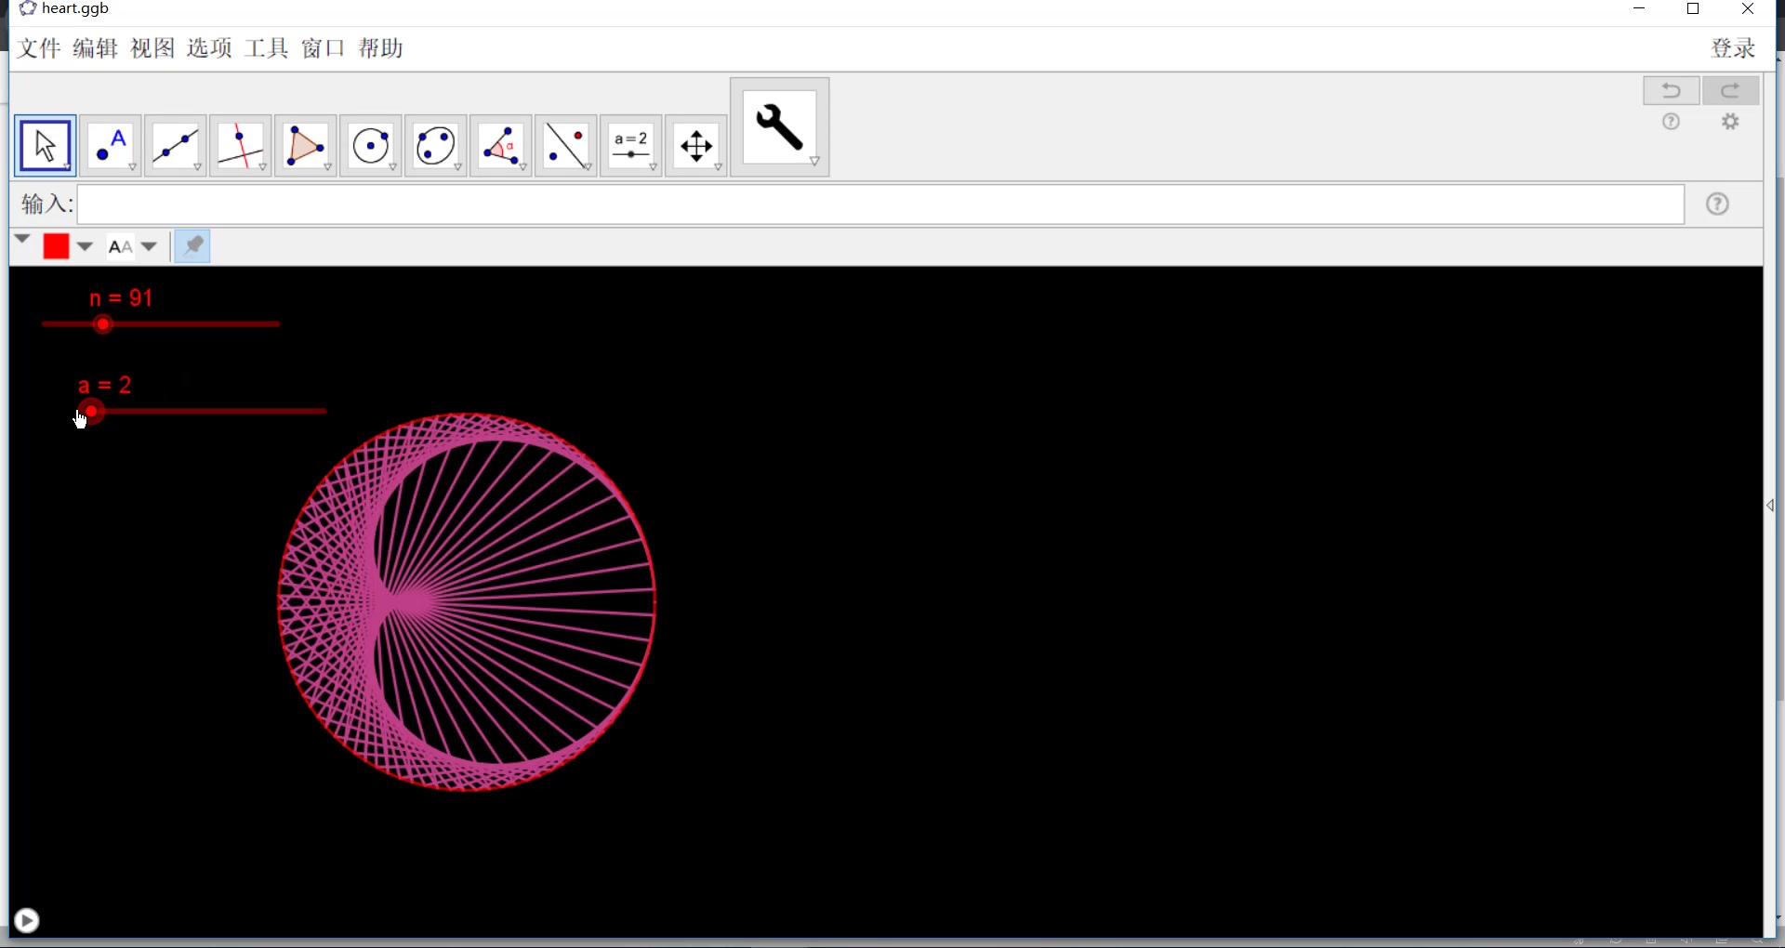
Task: Click the 登录 sign-in button
Action: pos(1733,48)
